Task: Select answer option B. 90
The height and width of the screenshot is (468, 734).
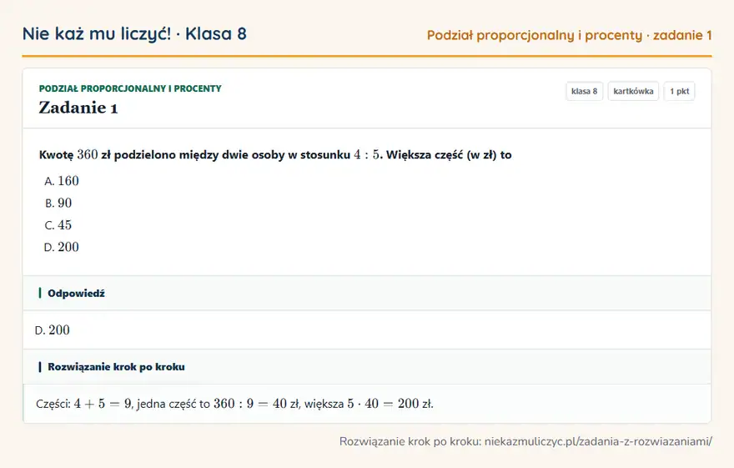Action: (x=58, y=203)
